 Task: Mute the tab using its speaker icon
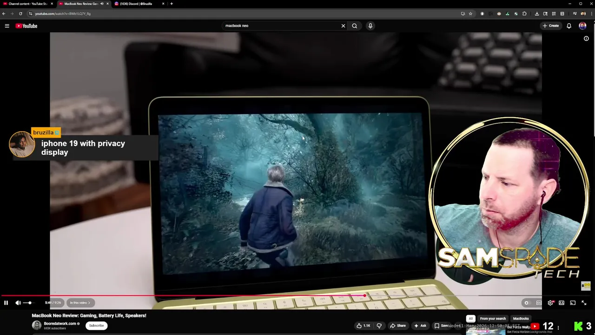(x=102, y=4)
